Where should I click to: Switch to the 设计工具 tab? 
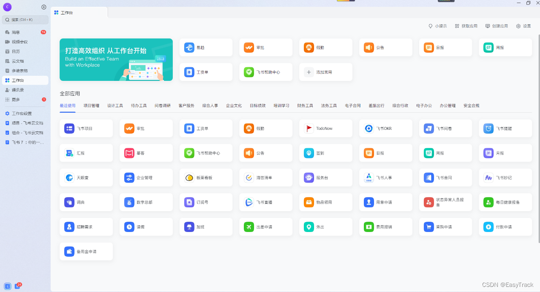pyautogui.click(x=115, y=106)
